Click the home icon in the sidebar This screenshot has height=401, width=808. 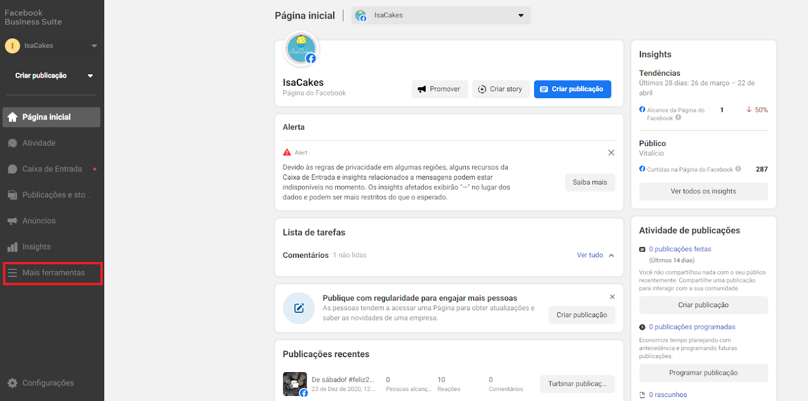click(13, 117)
